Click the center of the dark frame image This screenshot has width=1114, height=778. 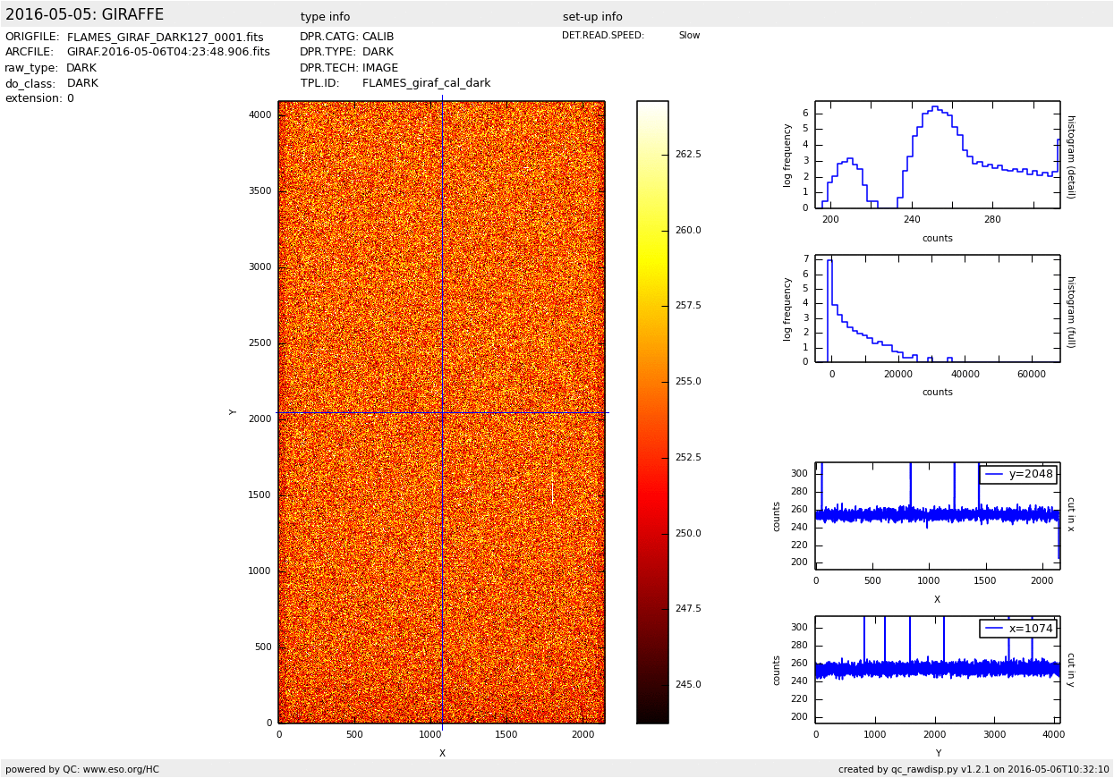(x=441, y=411)
